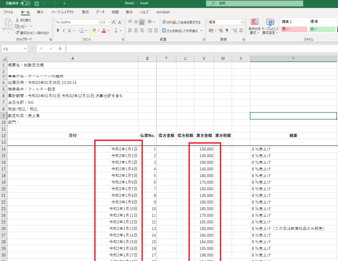Switch to the 挿入 (Insert) tab
338x261 pixels.
[x=40, y=12]
